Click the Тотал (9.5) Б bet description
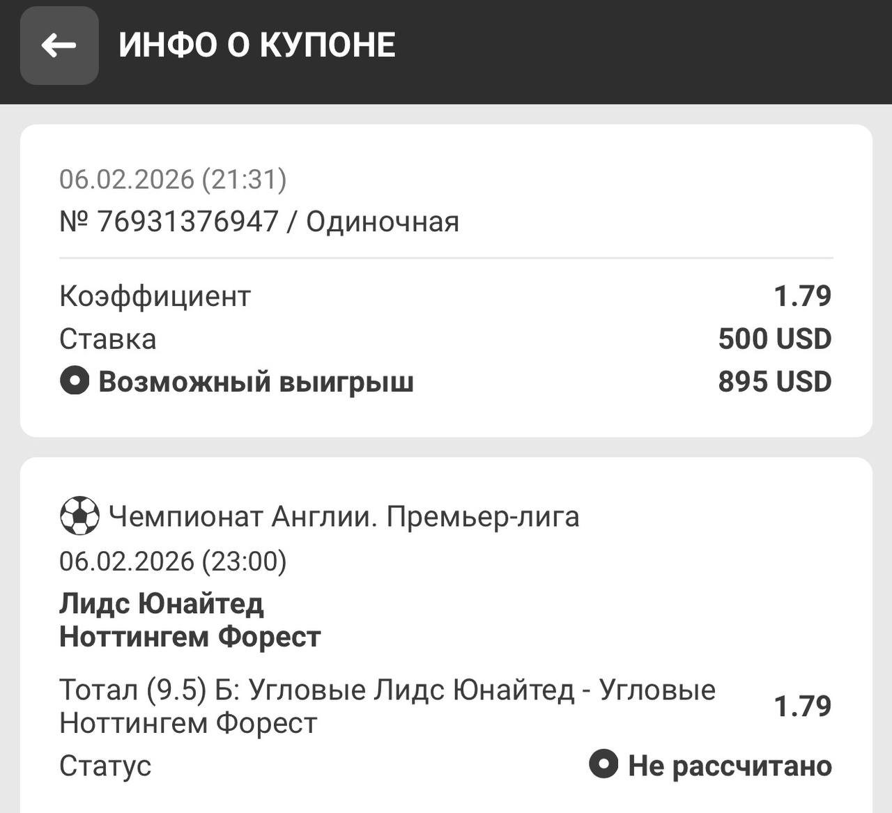 tap(387, 706)
